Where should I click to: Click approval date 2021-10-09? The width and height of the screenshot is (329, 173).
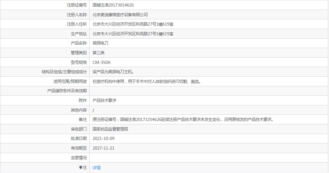pyautogui.click(x=103, y=138)
